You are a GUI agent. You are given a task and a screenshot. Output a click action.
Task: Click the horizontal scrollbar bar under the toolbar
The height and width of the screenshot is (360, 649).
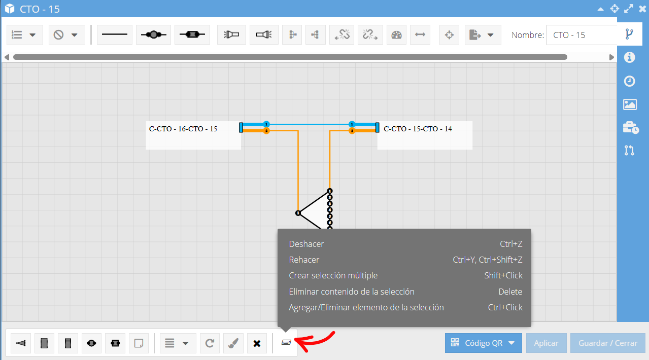[290, 57]
